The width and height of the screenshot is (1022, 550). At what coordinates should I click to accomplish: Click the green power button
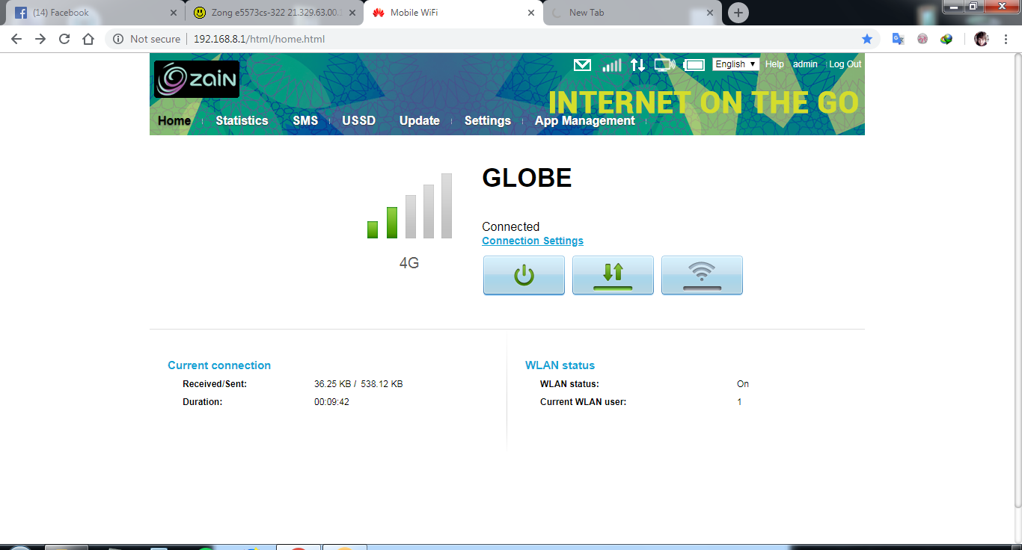pyautogui.click(x=524, y=275)
